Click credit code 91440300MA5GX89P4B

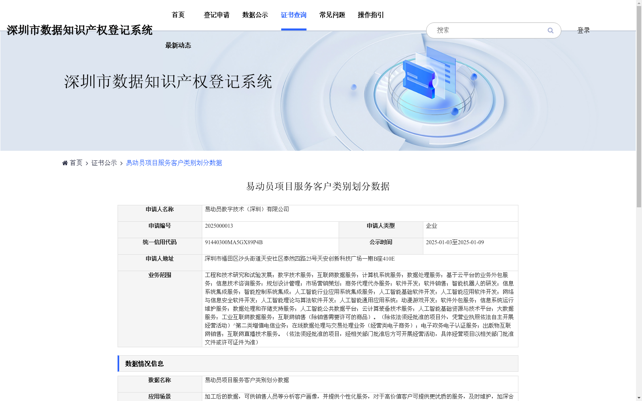click(234, 243)
